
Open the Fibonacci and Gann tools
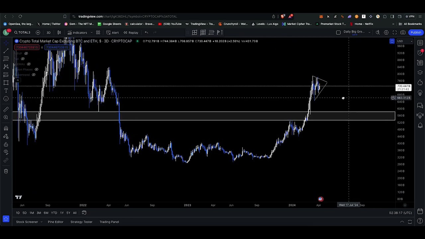6,59
